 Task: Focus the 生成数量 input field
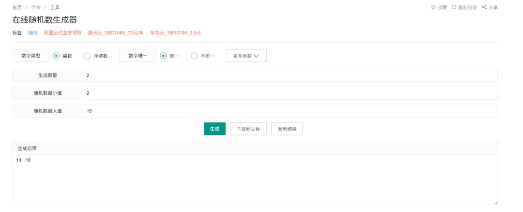pos(290,76)
